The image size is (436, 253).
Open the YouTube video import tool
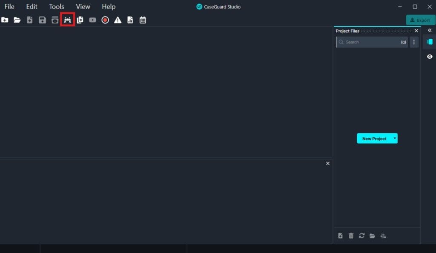click(92, 20)
